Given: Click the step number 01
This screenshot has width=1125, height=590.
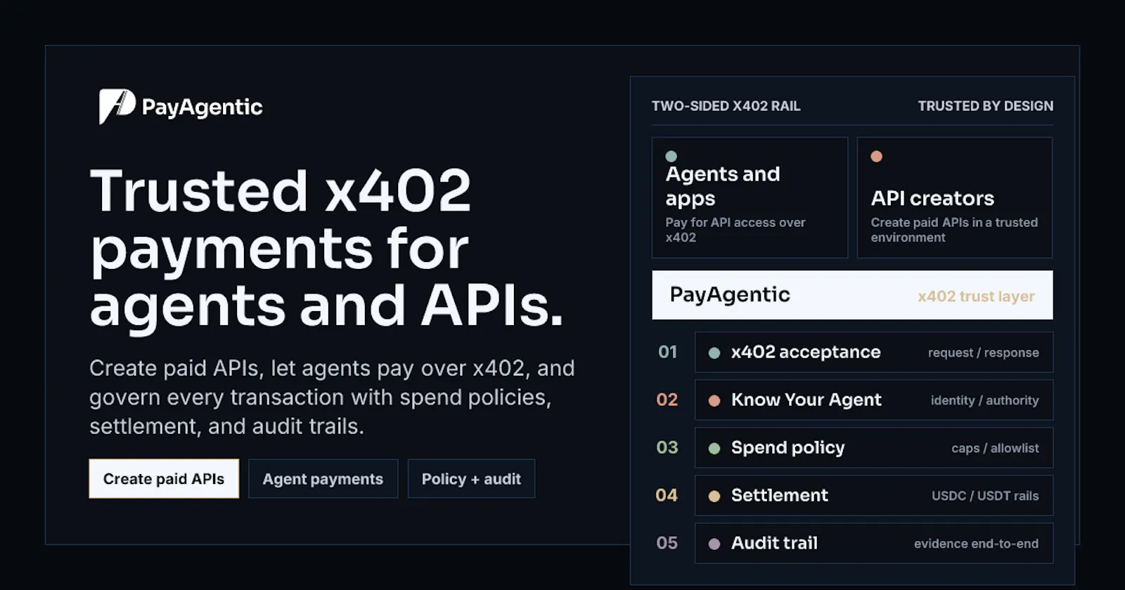Looking at the screenshot, I should point(668,352).
